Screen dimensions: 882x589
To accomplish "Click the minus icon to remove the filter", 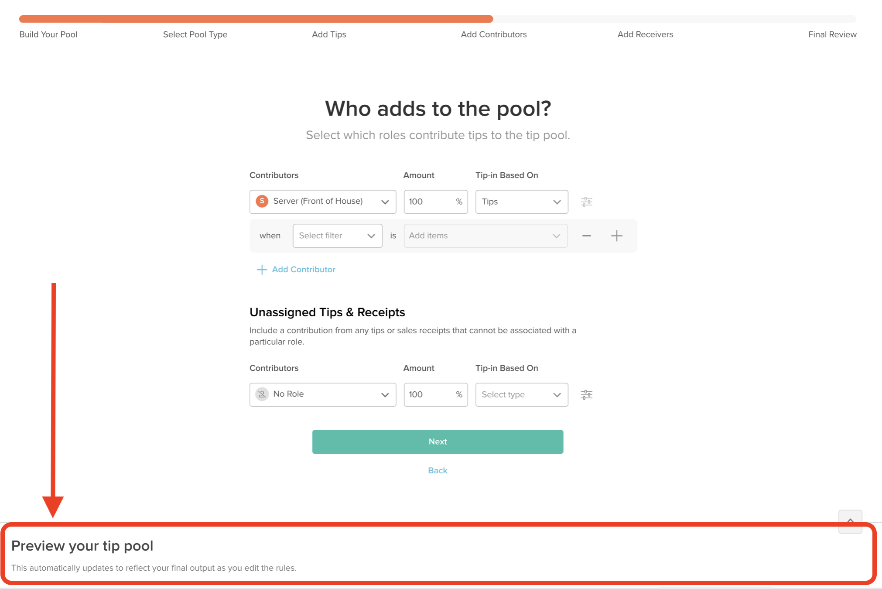I will pos(586,236).
